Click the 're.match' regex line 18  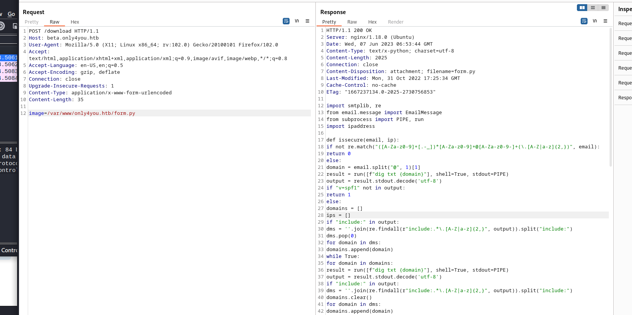pyautogui.click(x=463, y=147)
